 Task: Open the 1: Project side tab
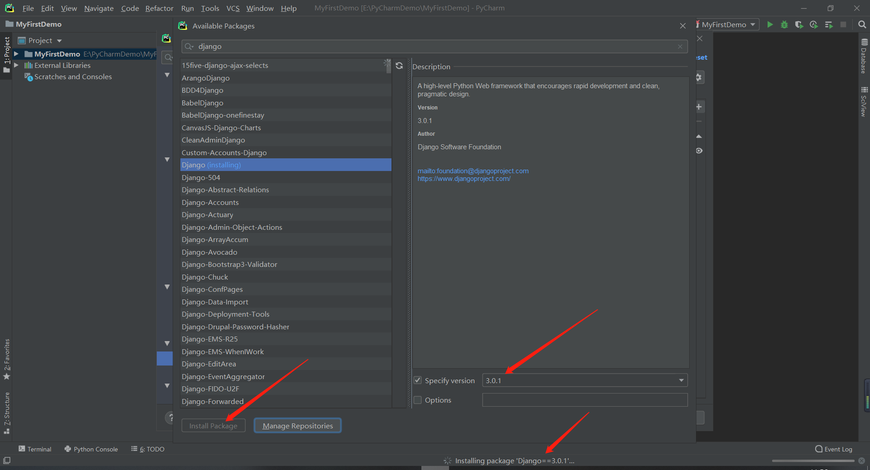coord(6,54)
